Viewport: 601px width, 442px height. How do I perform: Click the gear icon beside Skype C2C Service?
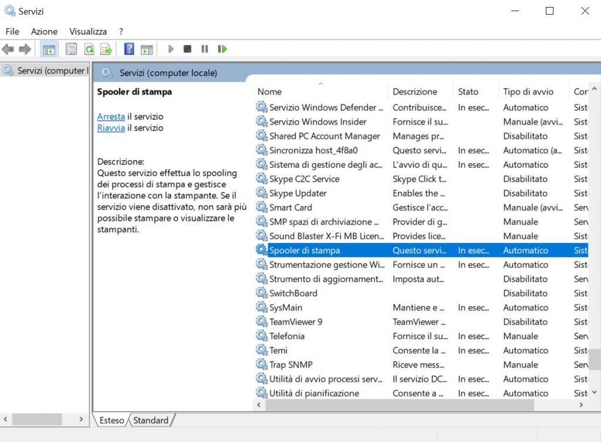(261, 178)
